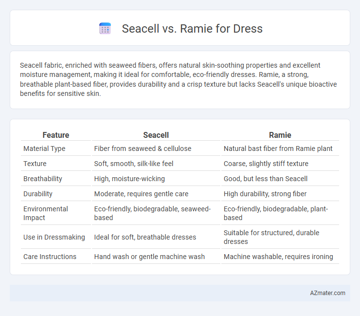Screen dimensions: 360x316
Task: Click cell 'Natural bast fiber from Ramie plant'
Action: pos(278,149)
